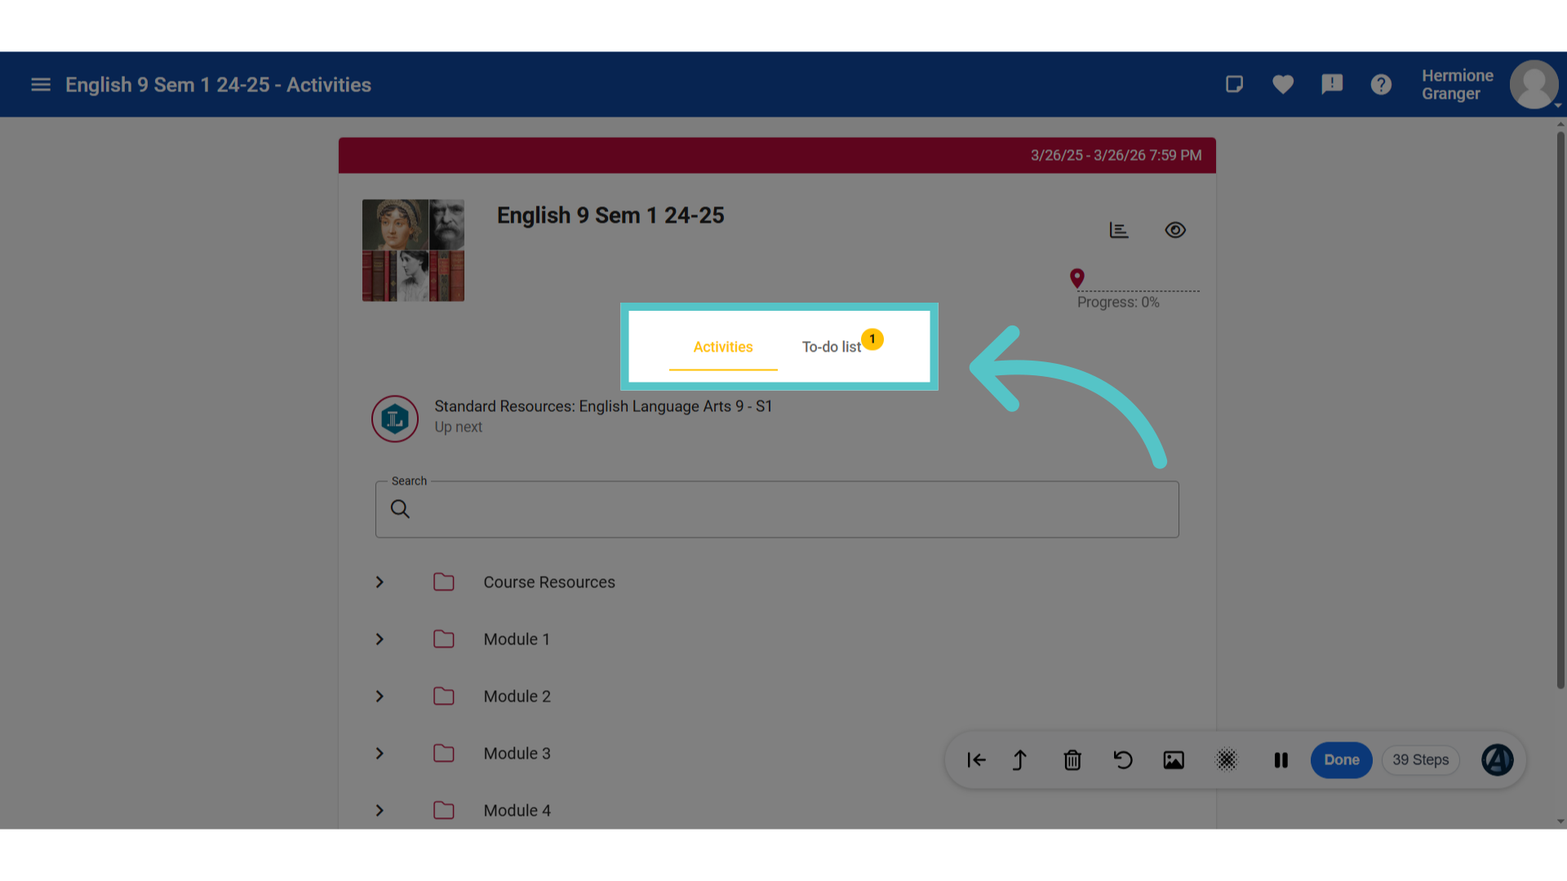Open the notes icon in header
Screen dimensions: 1567x881
[x=1234, y=84]
